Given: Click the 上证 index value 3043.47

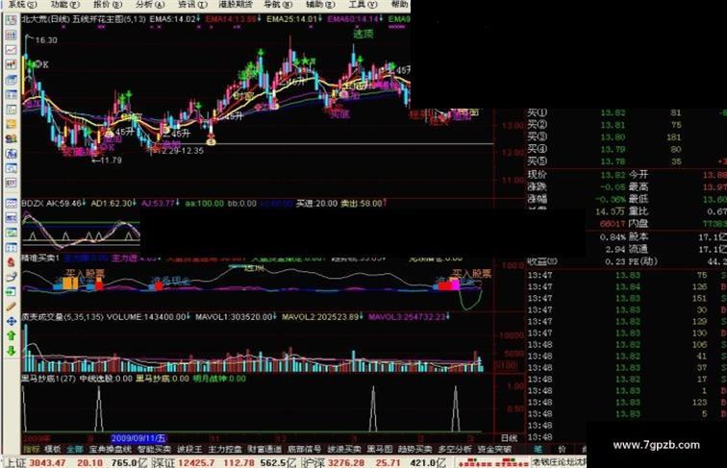Looking at the screenshot, I should tap(48, 462).
